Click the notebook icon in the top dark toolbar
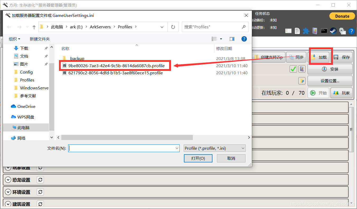This screenshot has width=357, height=209. click(x=315, y=31)
